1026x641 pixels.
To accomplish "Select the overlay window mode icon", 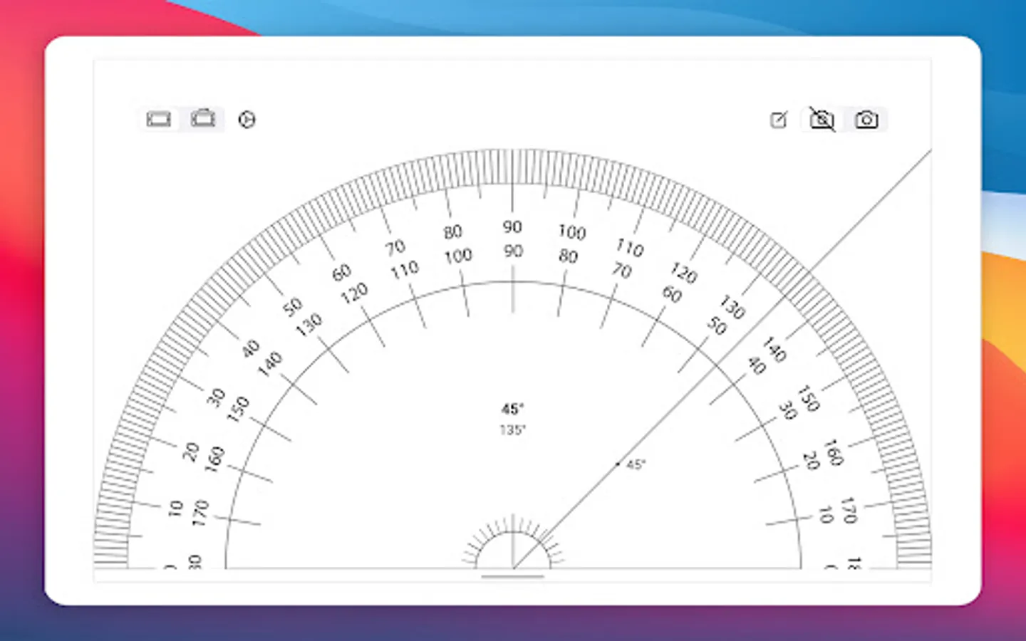I will pos(203,118).
